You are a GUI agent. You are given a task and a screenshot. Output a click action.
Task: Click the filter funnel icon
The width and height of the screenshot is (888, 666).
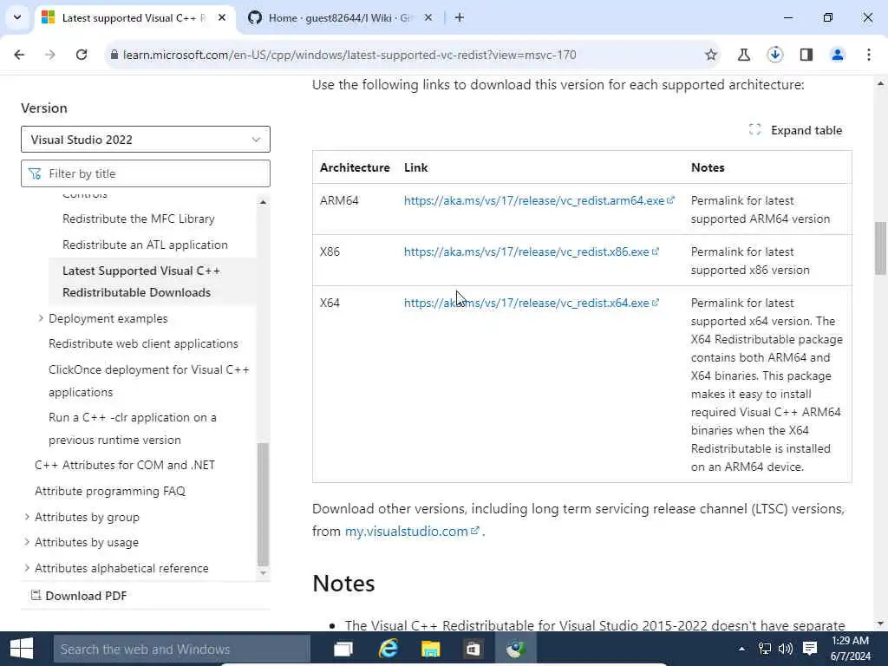point(35,173)
